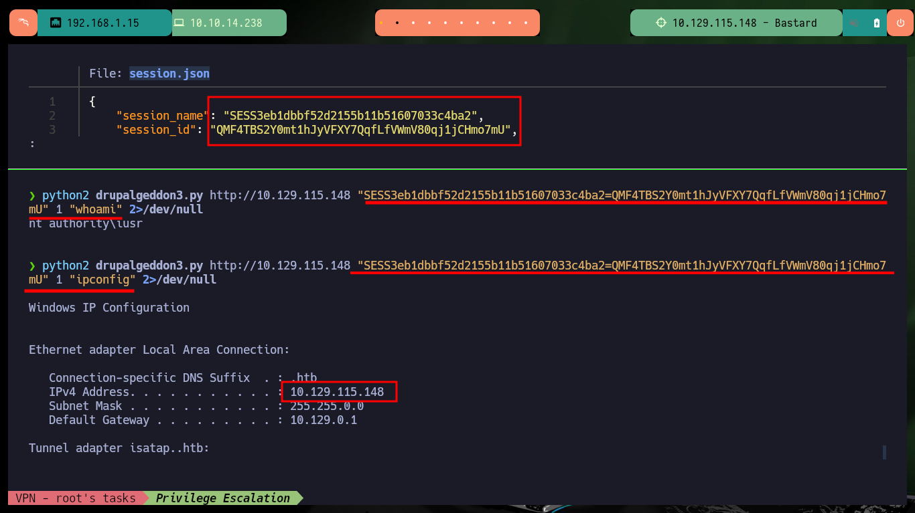Click line number 3 in the file view
The height and width of the screenshot is (513, 915).
(52, 130)
